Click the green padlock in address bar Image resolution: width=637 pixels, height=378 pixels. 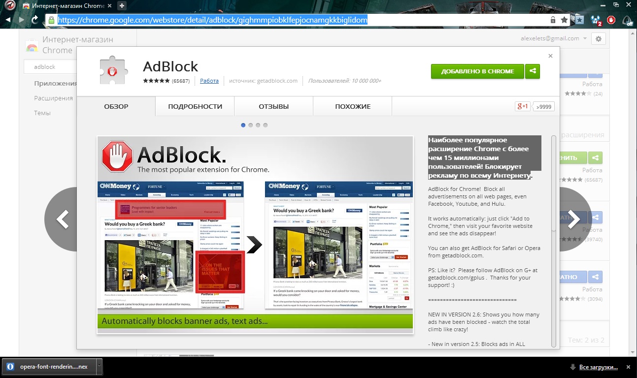click(51, 20)
